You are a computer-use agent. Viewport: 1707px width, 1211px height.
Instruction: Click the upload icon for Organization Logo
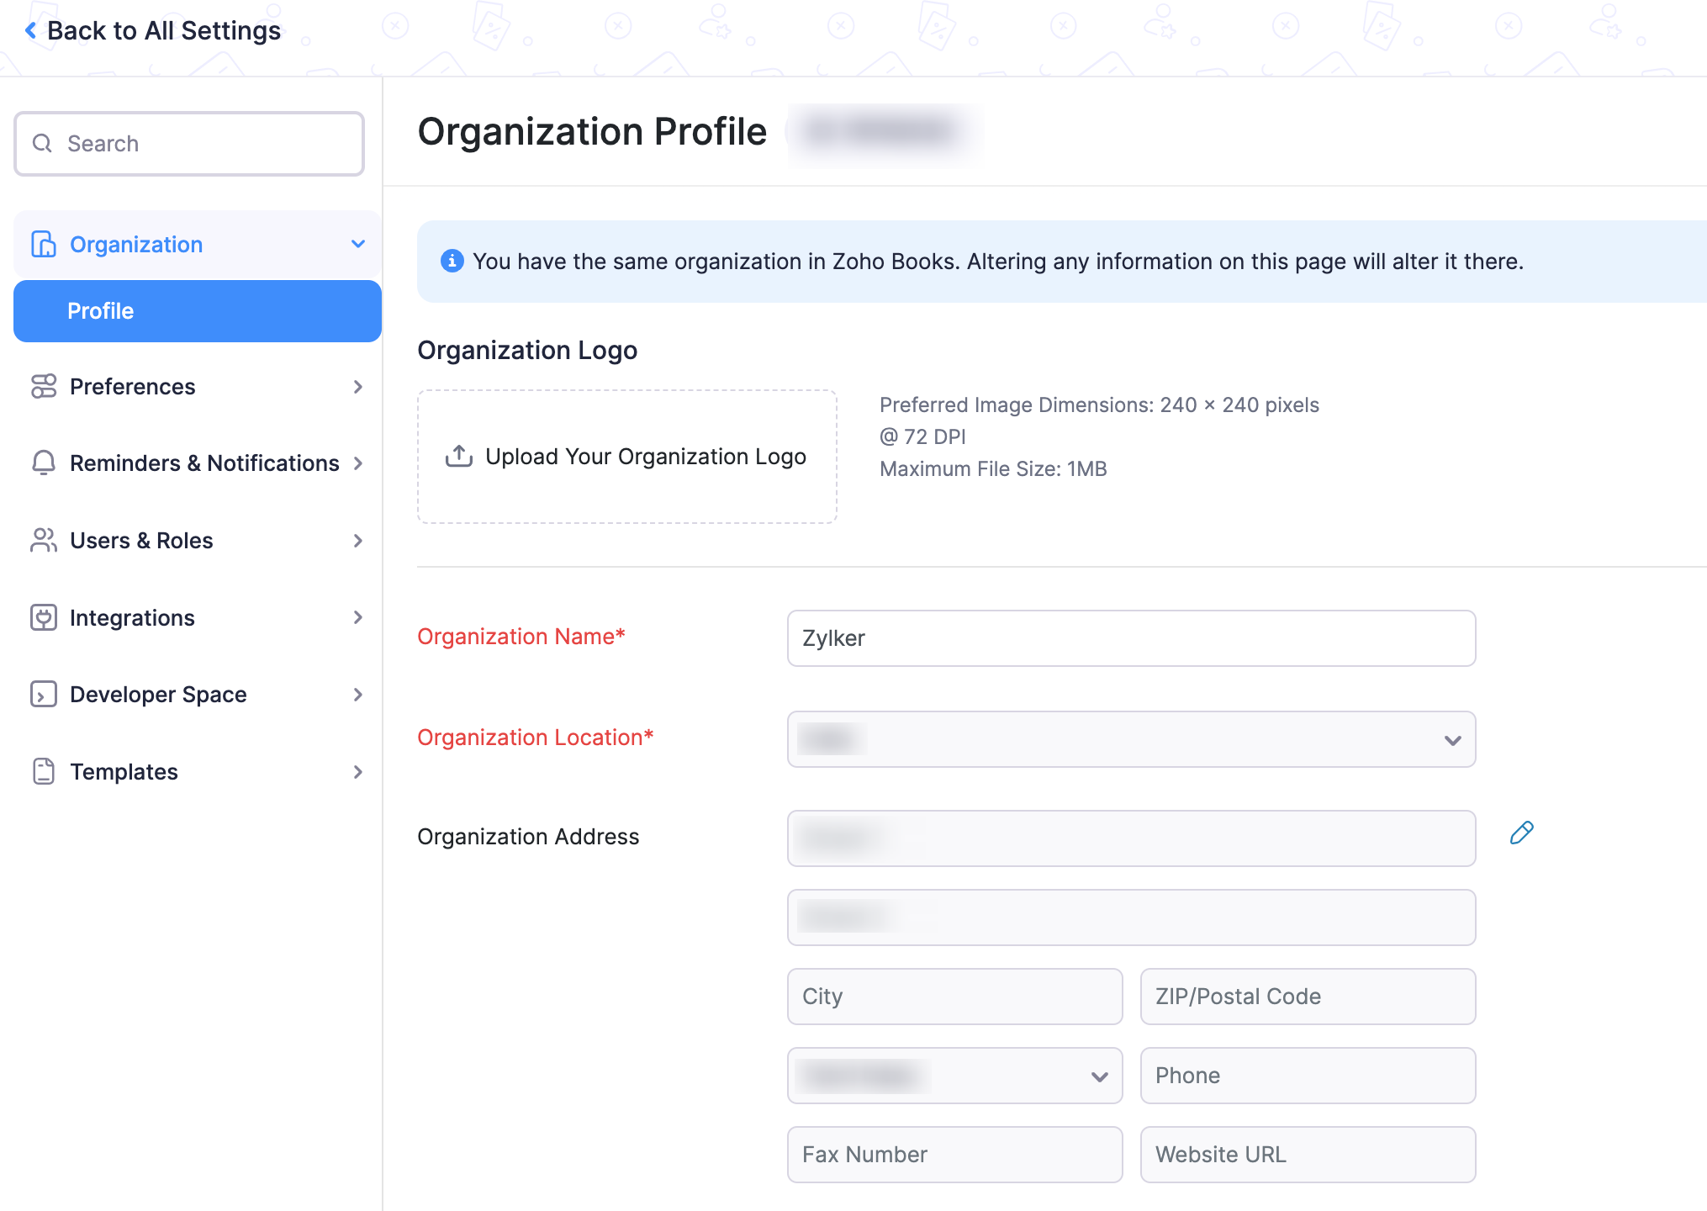click(x=458, y=456)
